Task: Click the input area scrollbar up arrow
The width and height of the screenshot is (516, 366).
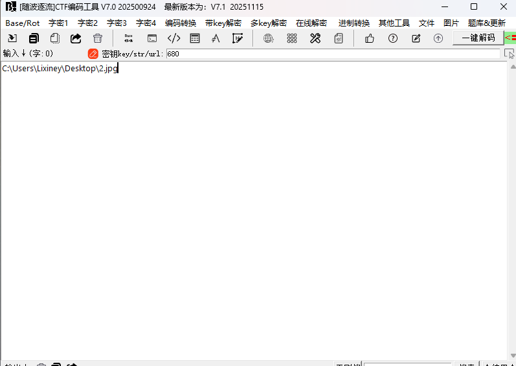Action: 513,67
